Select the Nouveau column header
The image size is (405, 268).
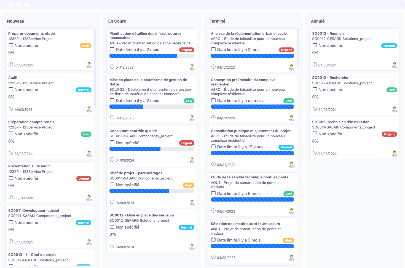(x=15, y=21)
